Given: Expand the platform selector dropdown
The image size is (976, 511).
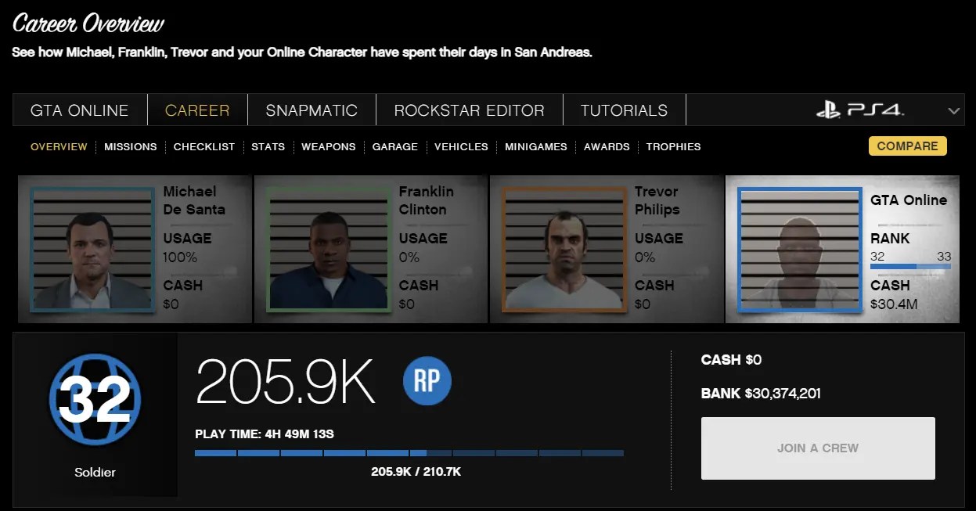Looking at the screenshot, I should pyautogui.click(x=955, y=110).
